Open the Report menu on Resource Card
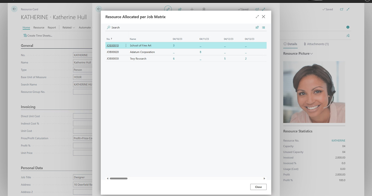The width and height of the screenshot is (372, 196). tap(52, 28)
